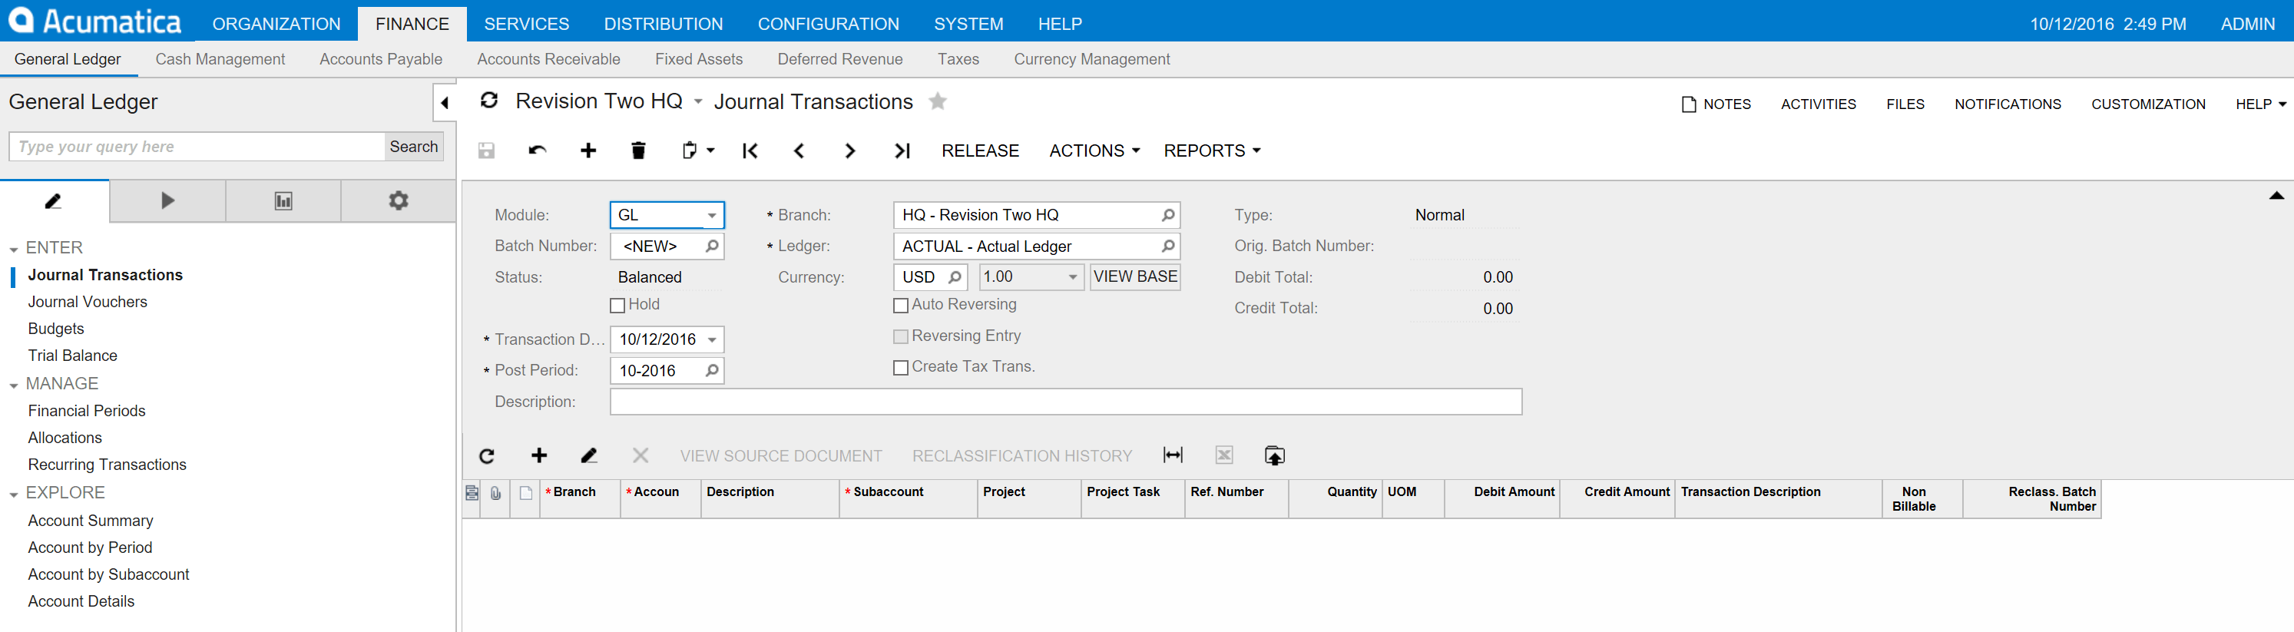
Task: Click the Description input field
Action: (x=1065, y=402)
